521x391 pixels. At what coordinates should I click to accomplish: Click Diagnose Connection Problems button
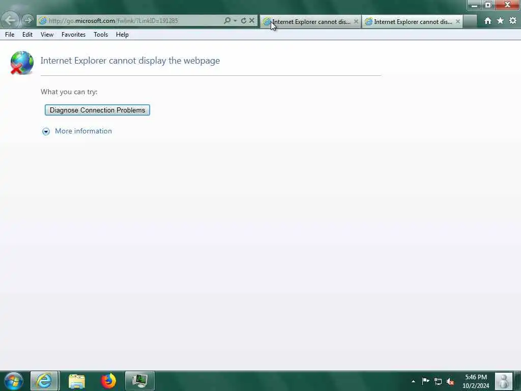[x=97, y=110]
